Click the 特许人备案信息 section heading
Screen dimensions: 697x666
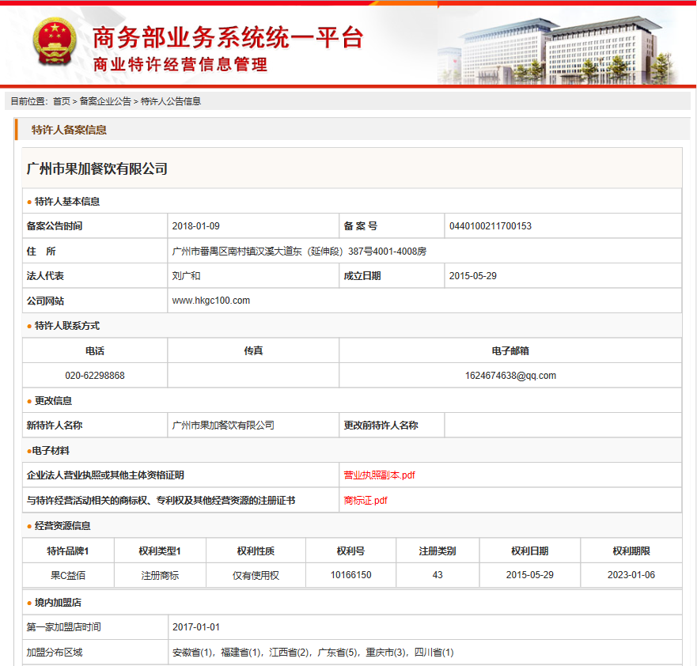(x=69, y=130)
